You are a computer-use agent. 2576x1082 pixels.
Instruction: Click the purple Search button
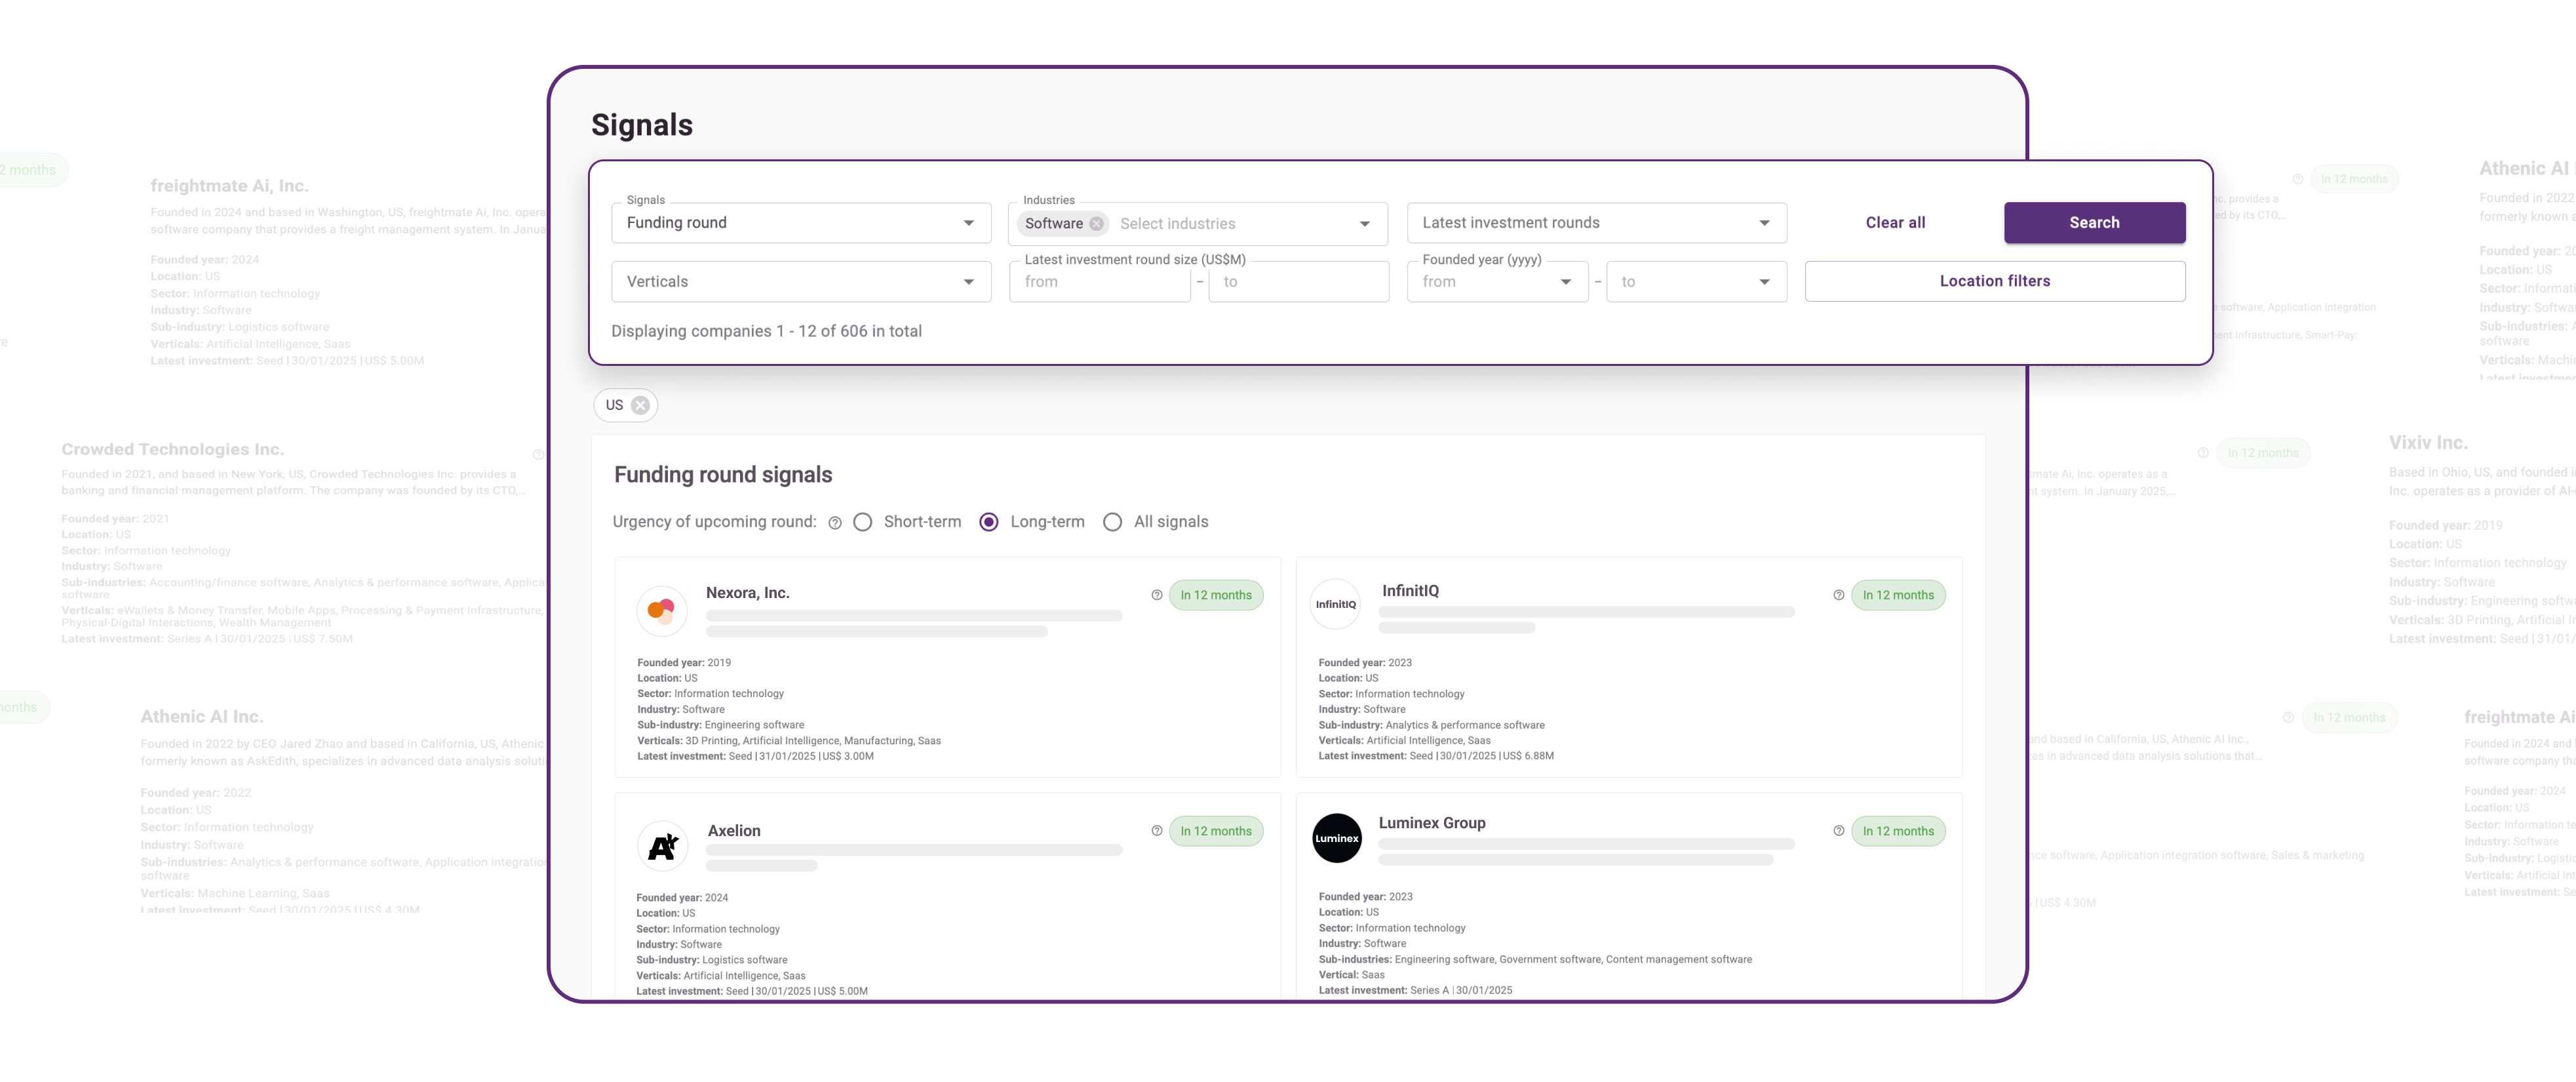(x=2094, y=223)
